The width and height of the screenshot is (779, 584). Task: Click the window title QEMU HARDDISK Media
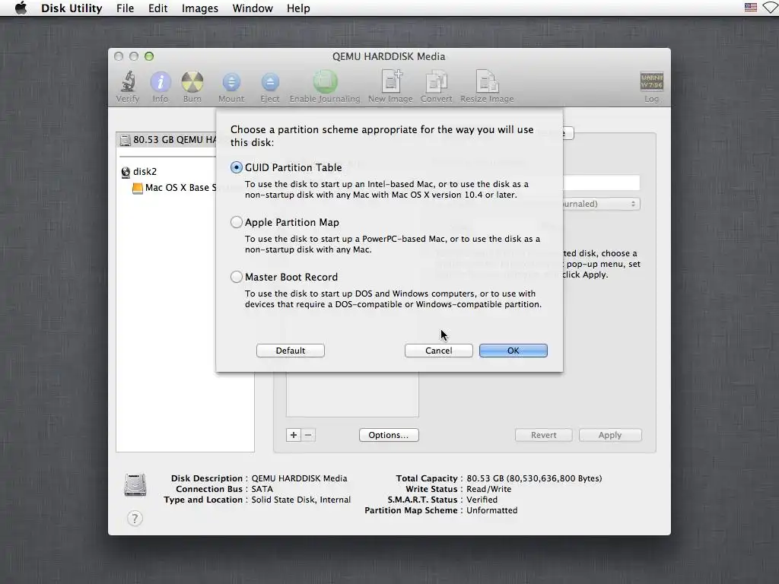point(389,56)
